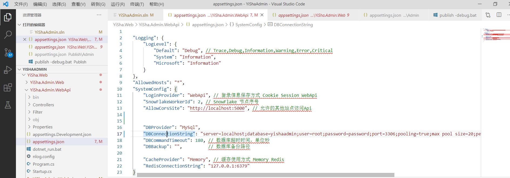This screenshot has width=510, height=178.
Task: Open the 选择(S) menu
Action: pos(59,4)
